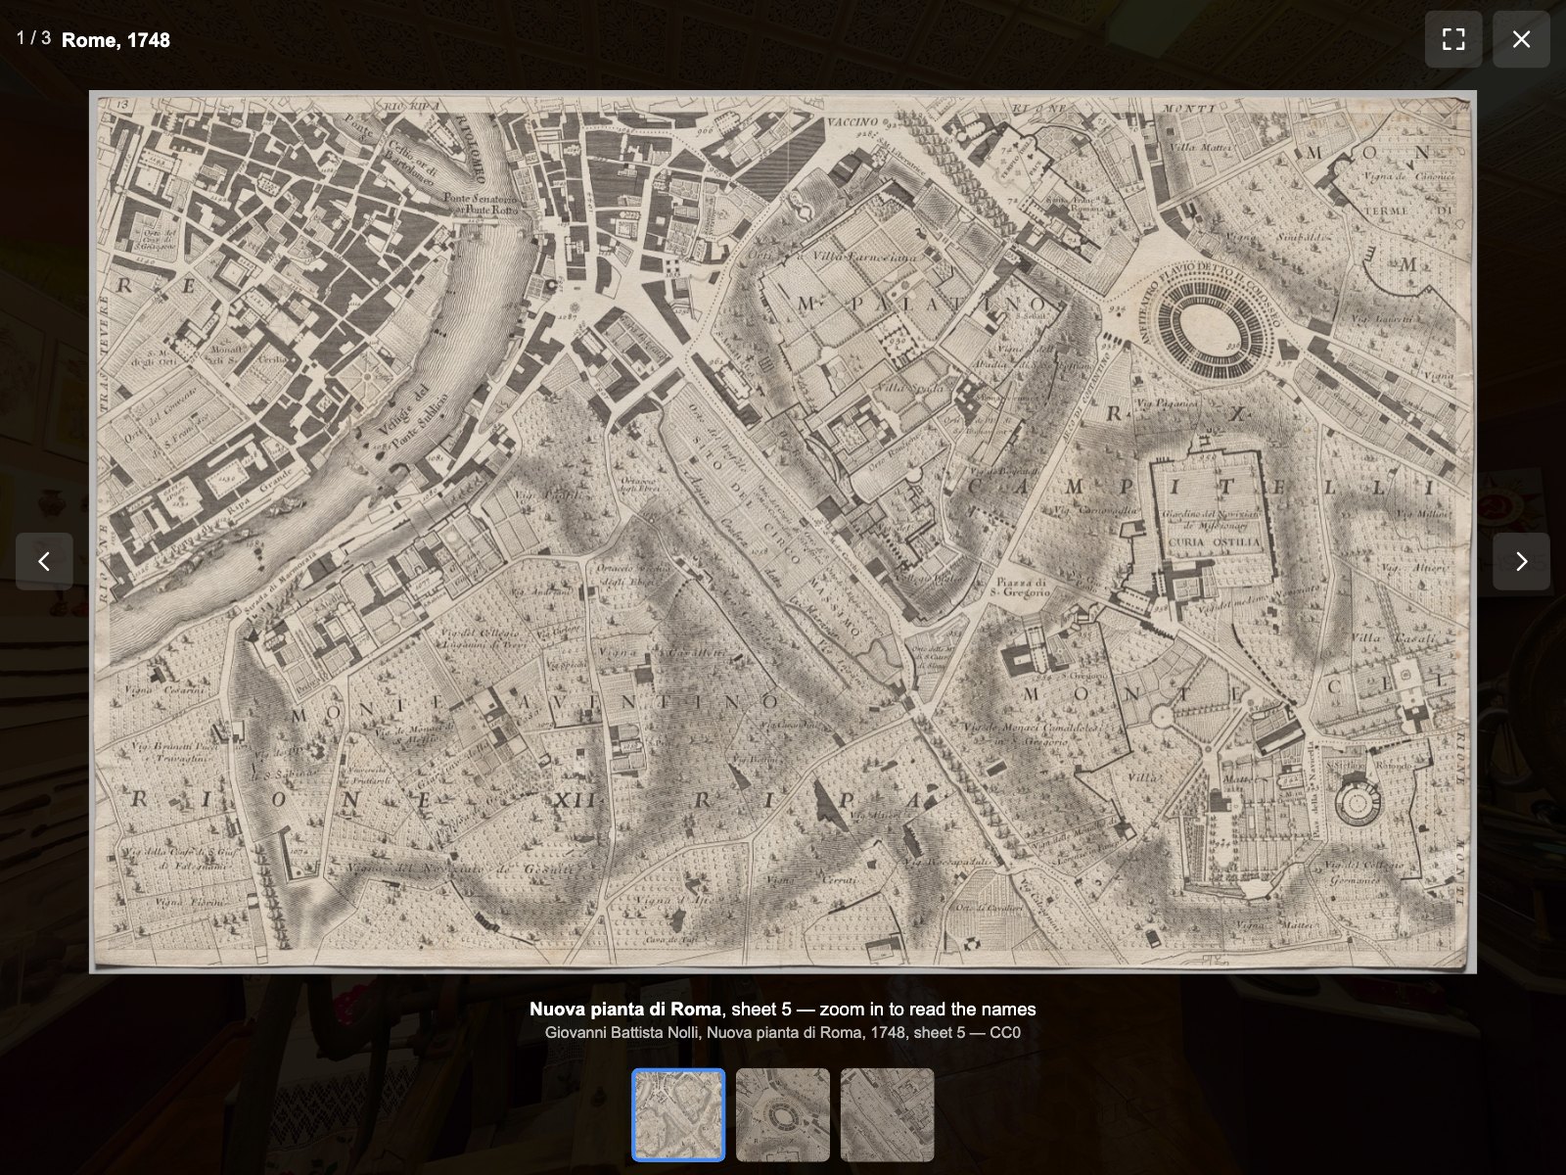Close the Rome, 1748 image viewer

(1521, 39)
